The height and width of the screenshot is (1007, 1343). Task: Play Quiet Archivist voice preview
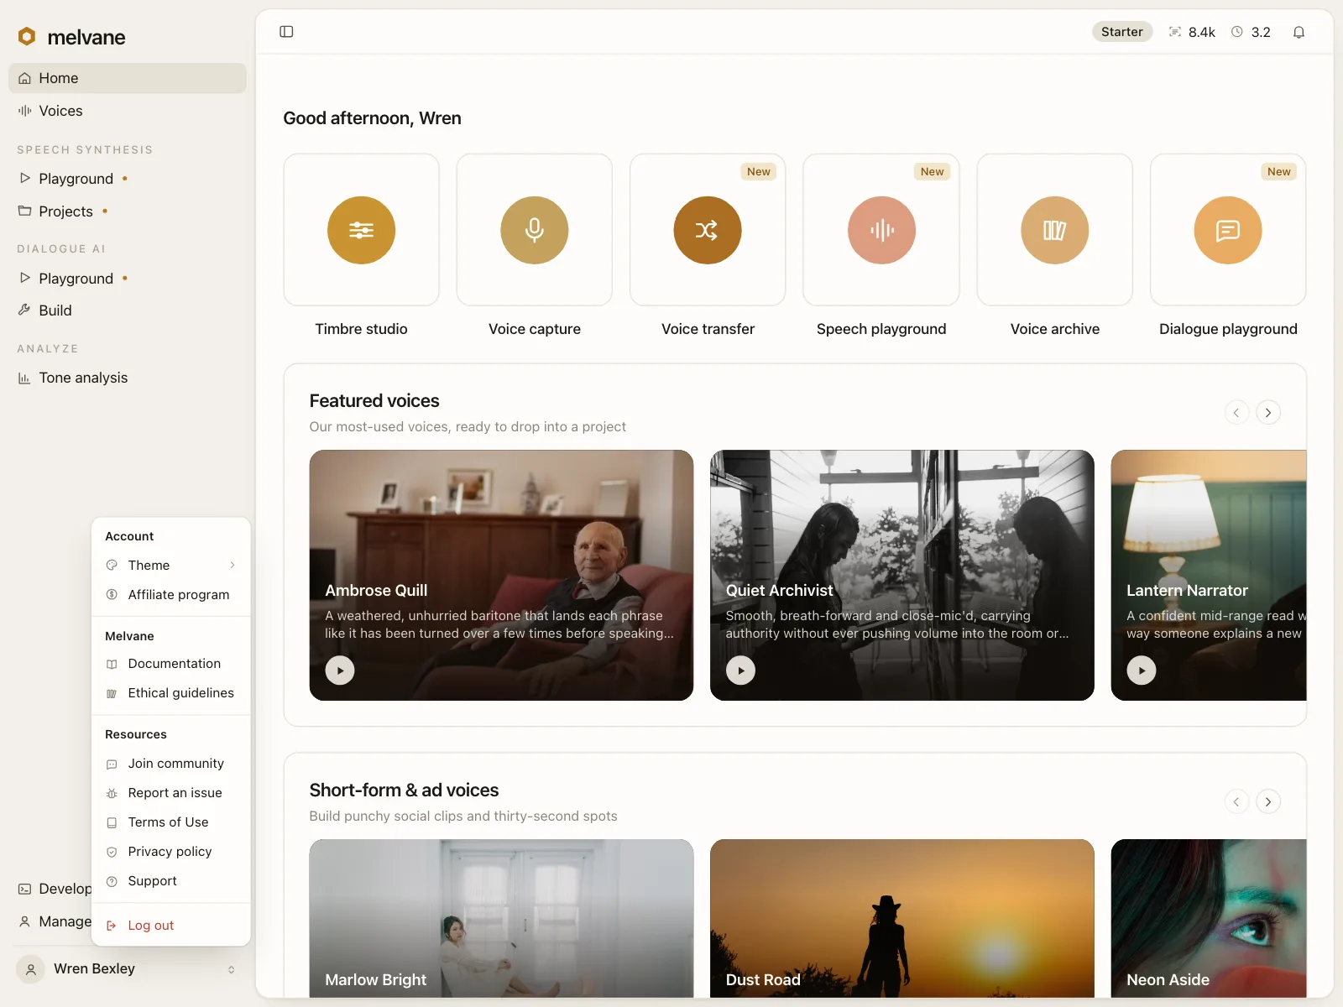(x=740, y=670)
